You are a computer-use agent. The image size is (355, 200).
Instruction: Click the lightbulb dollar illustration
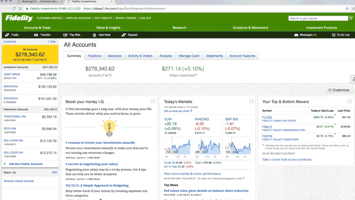[109, 127]
